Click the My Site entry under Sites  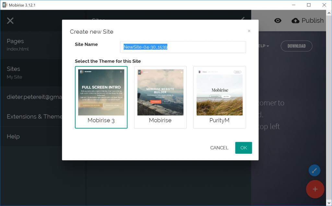click(x=14, y=77)
